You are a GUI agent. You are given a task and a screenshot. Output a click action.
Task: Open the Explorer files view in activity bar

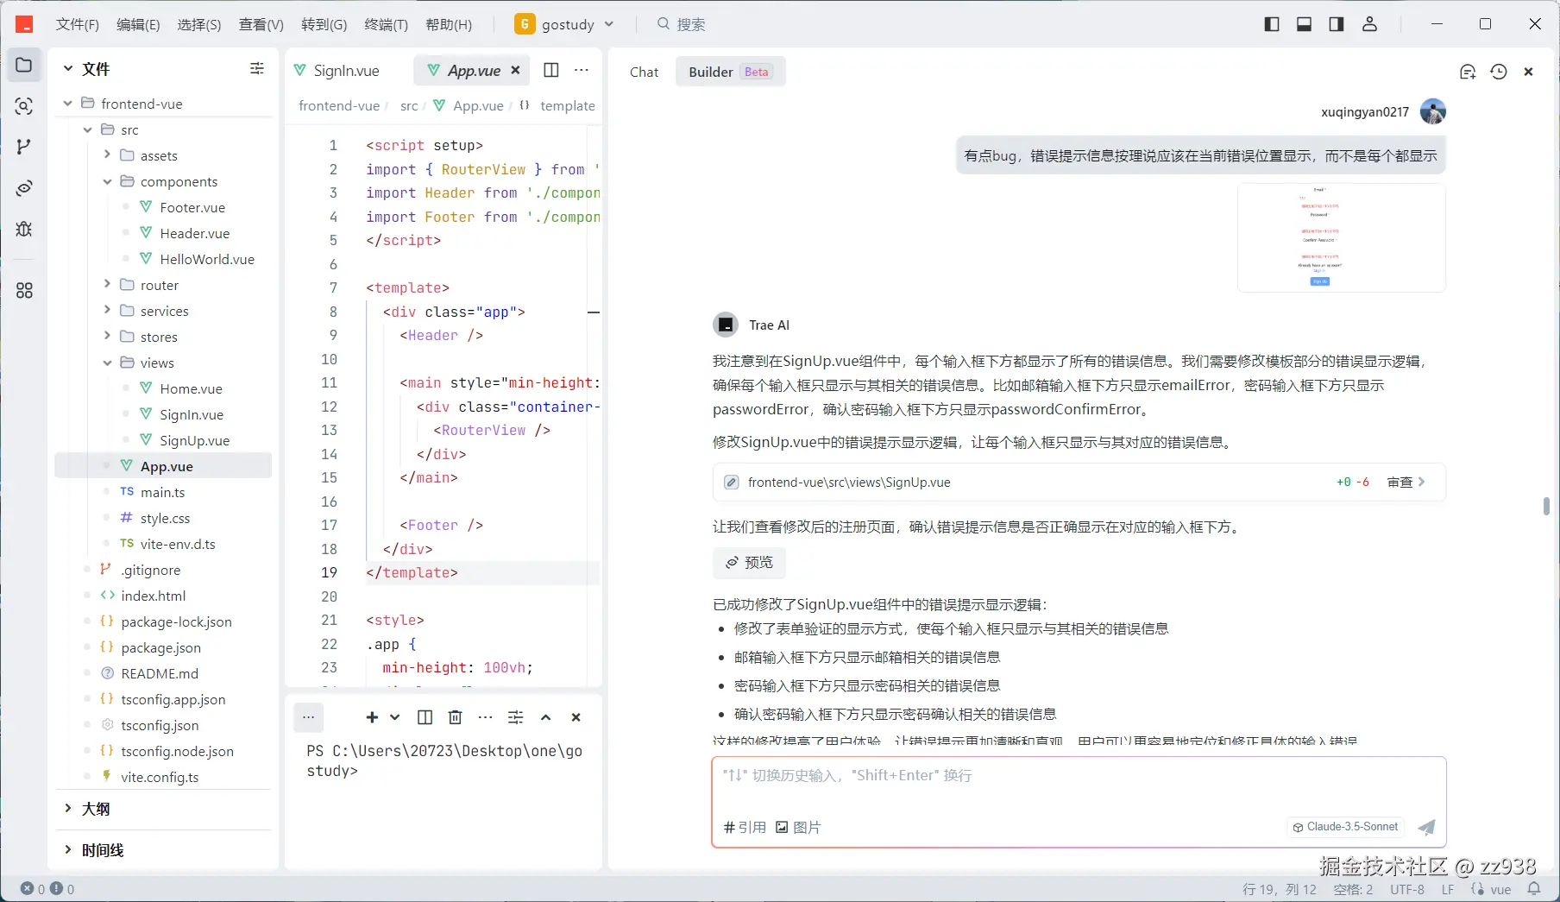[x=24, y=65]
